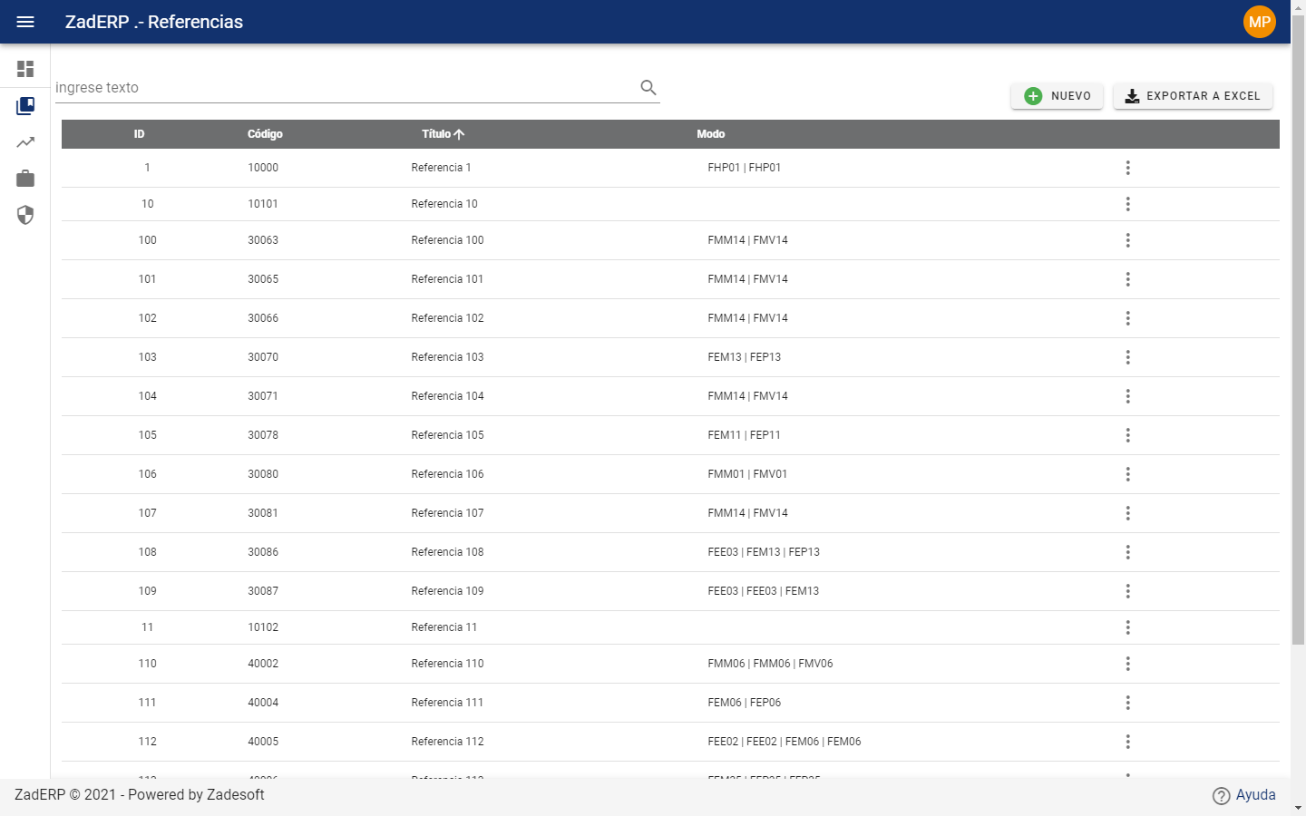Click the vertical page scrollbar

[x=1298, y=331]
